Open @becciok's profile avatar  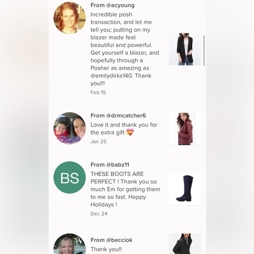(70, 243)
